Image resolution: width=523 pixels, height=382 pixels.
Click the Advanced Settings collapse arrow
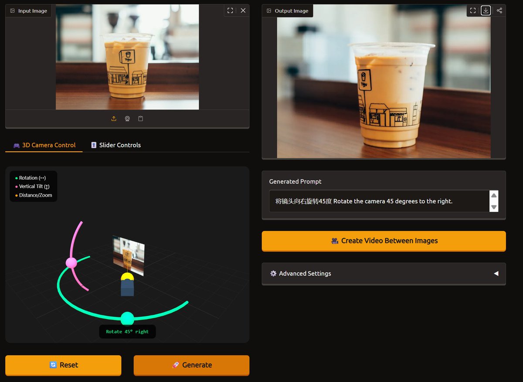496,273
